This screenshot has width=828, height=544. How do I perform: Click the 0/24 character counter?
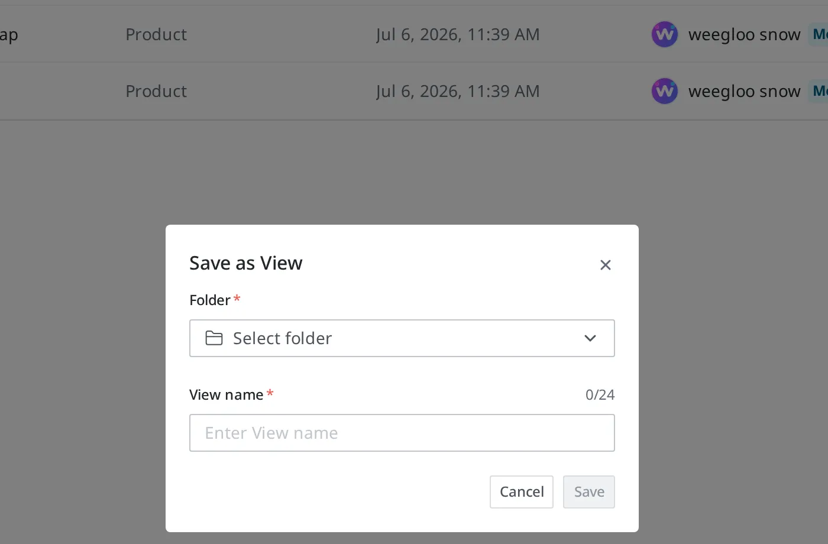[x=600, y=394]
